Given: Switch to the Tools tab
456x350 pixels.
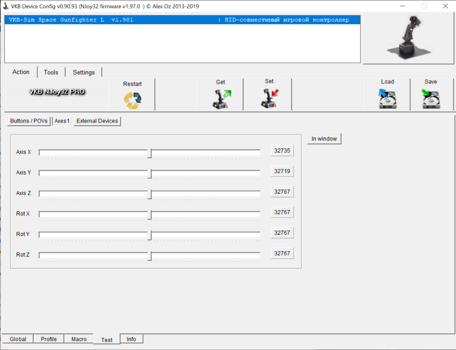Looking at the screenshot, I should pyautogui.click(x=51, y=72).
